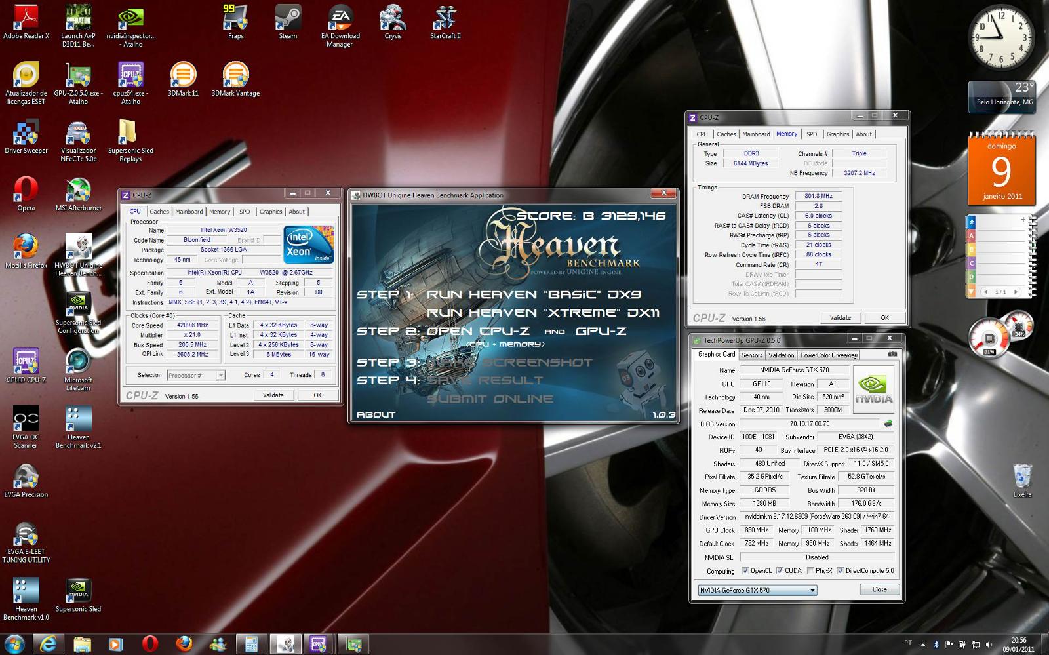This screenshot has height=655, width=1049.
Task: Click desktop analog clock gadget
Action: coord(1001,37)
